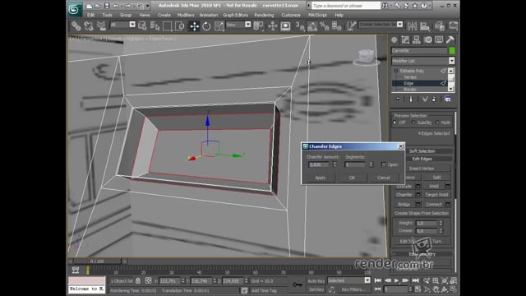Open the Display command panel tab
The width and height of the screenshot is (526, 296).
click(x=439, y=39)
